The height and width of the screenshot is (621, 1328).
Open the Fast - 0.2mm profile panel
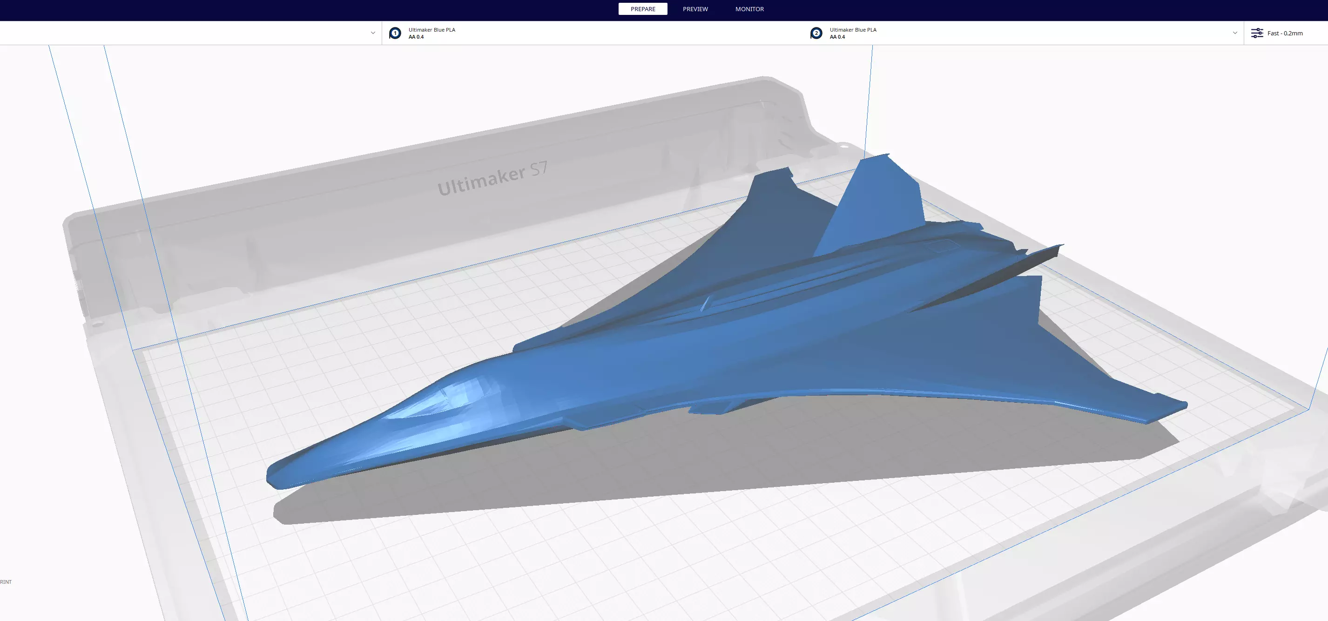pyautogui.click(x=1285, y=33)
